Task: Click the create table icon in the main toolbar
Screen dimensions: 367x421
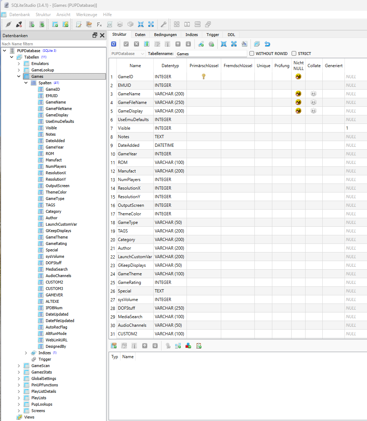Action: [x=55, y=24]
